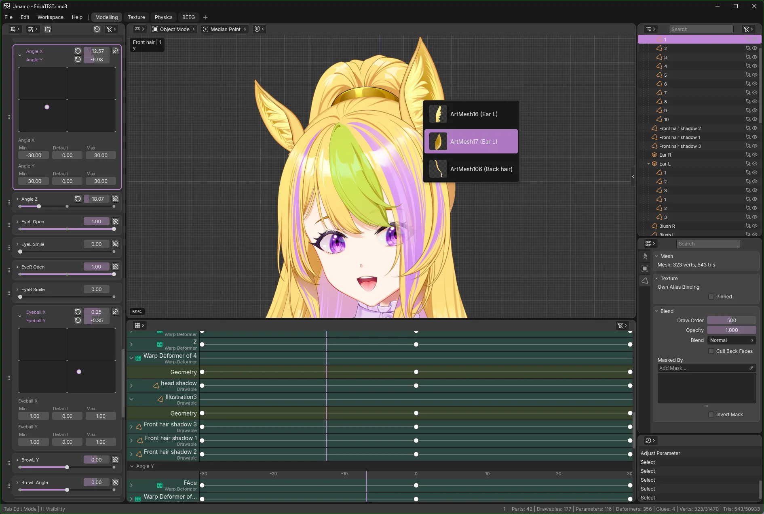Open the viewport editor type menu
The height and width of the screenshot is (514, 764).
point(139,29)
